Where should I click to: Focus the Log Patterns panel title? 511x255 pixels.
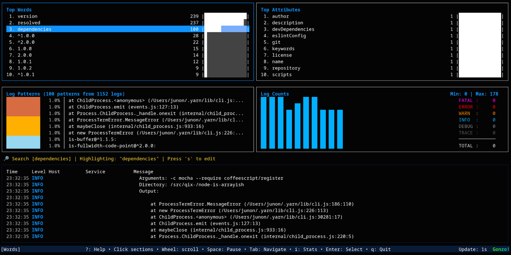[66, 94]
